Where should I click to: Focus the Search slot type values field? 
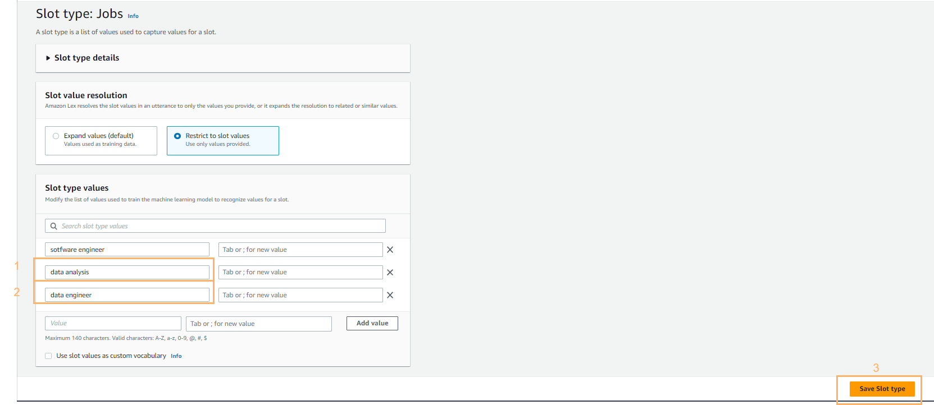(x=215, y=226)
